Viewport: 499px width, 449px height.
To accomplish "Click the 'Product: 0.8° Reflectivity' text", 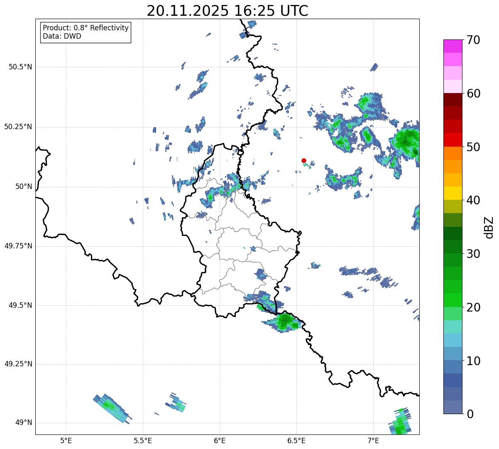I will tap(86, 28).
